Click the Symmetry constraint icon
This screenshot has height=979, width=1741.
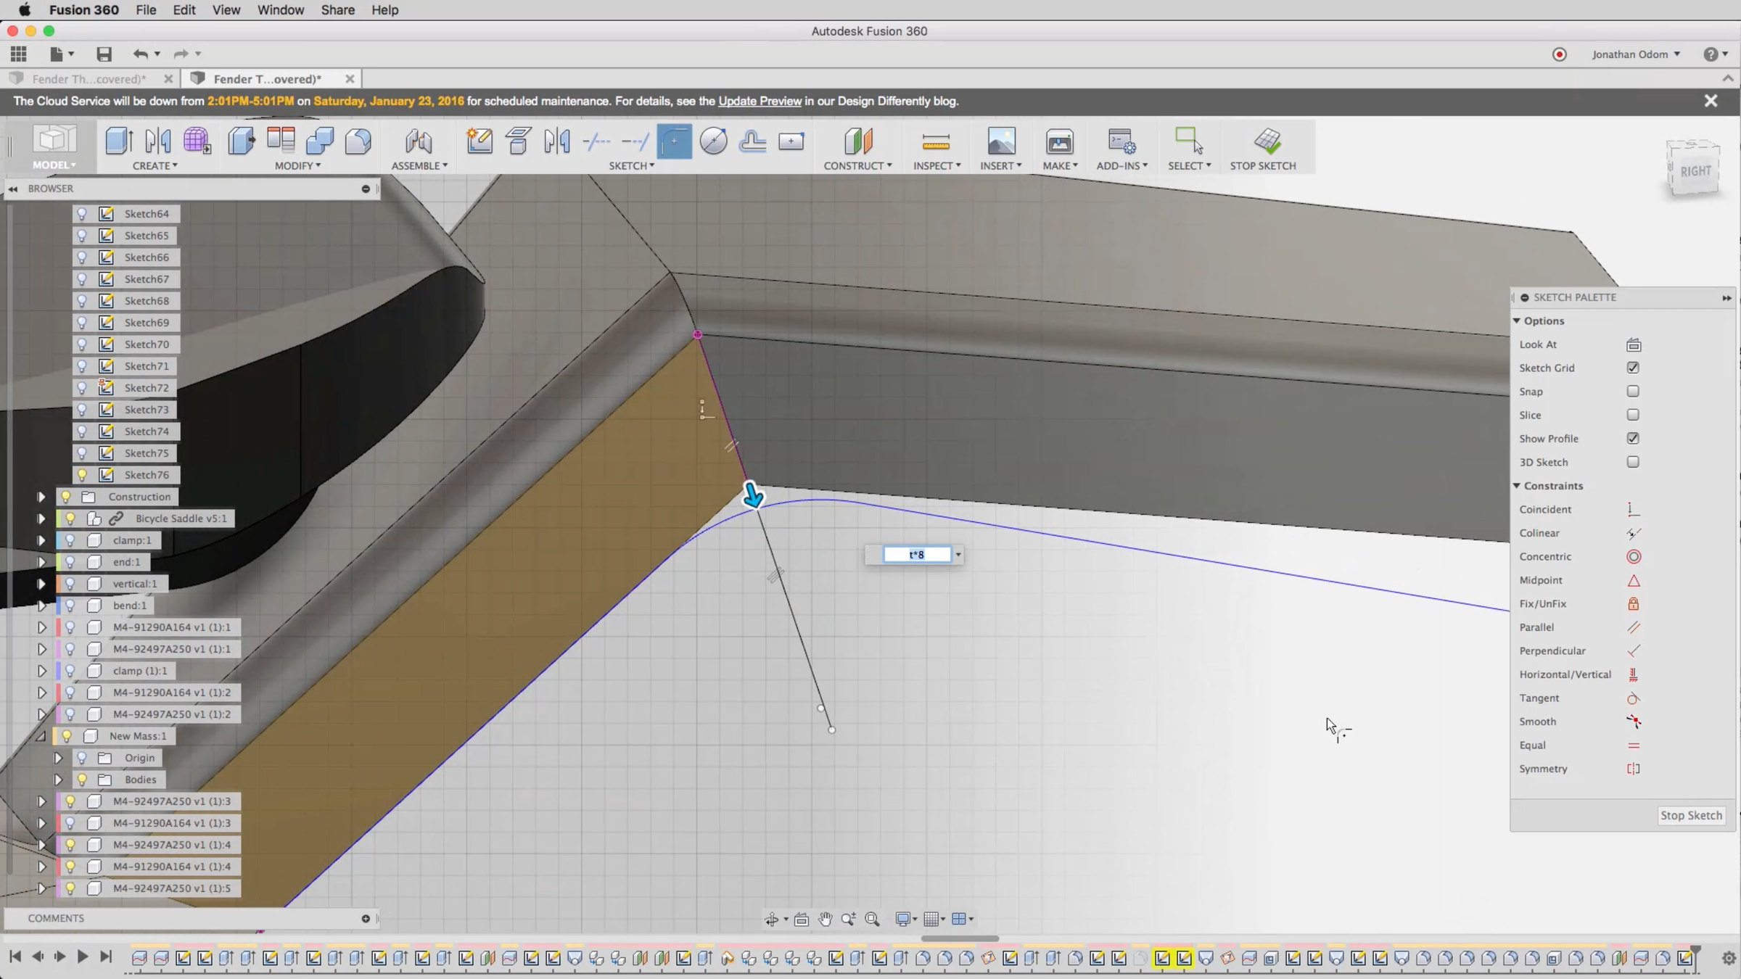[x=1633, y=769]
